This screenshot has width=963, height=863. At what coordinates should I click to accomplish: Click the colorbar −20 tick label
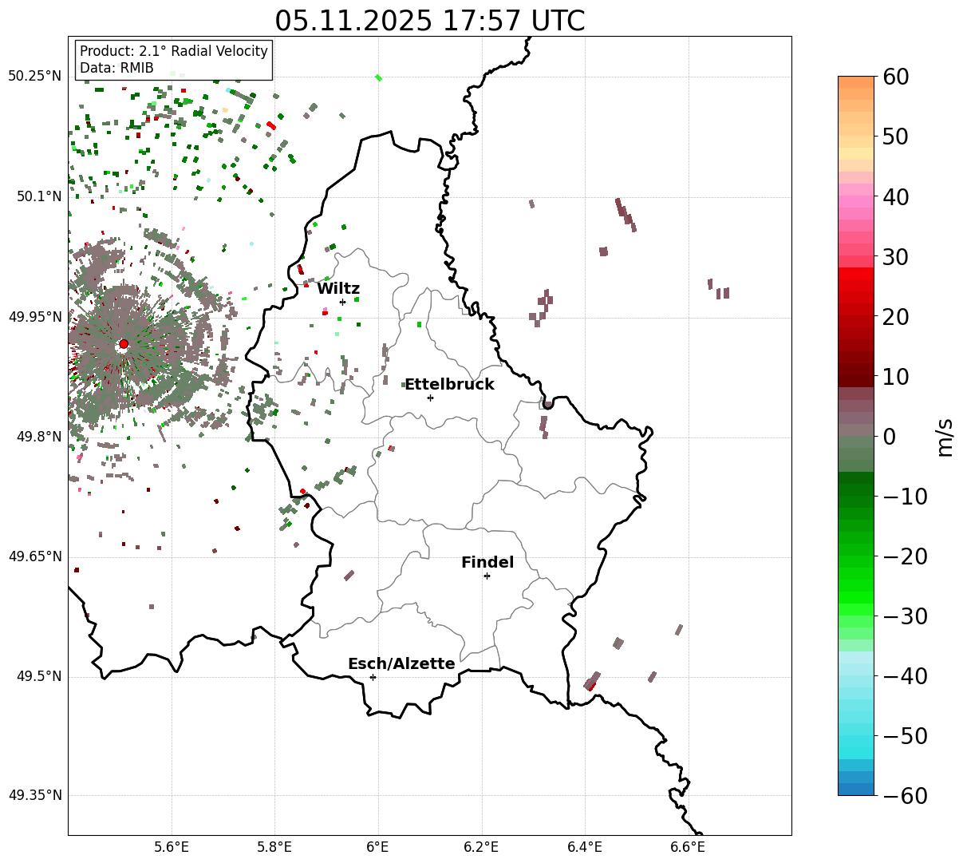point(905,556)
